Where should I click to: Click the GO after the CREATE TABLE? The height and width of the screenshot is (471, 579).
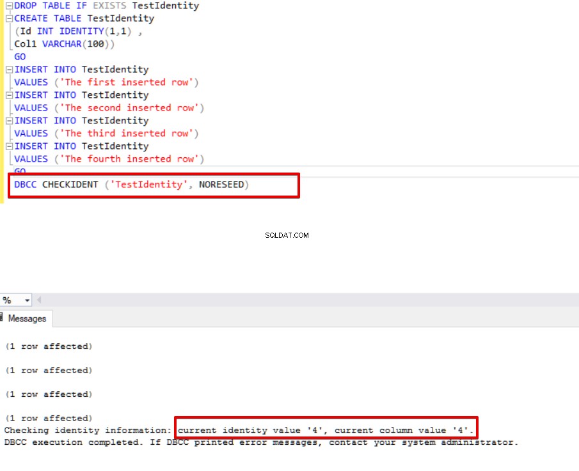click(x=20, y=57)
